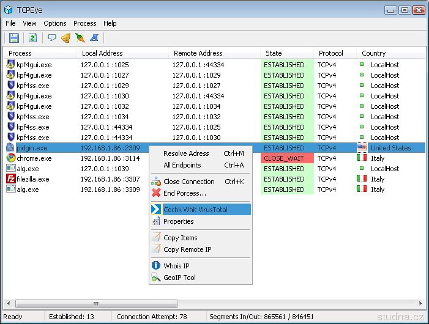Click the Save floppy disk toolbar icon

click(13, 38)
